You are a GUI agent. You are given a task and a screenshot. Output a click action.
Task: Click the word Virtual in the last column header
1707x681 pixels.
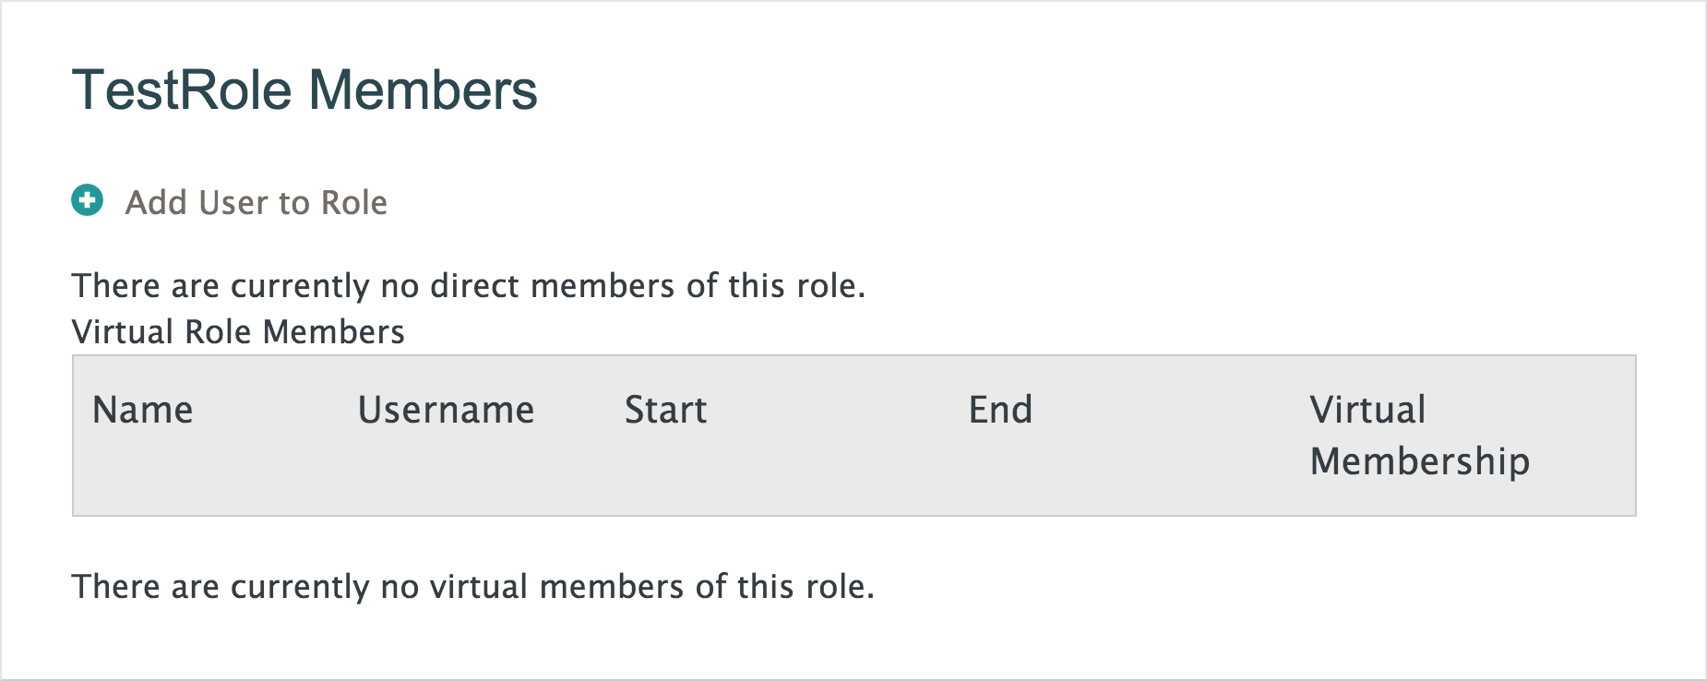pos(1367,410)
